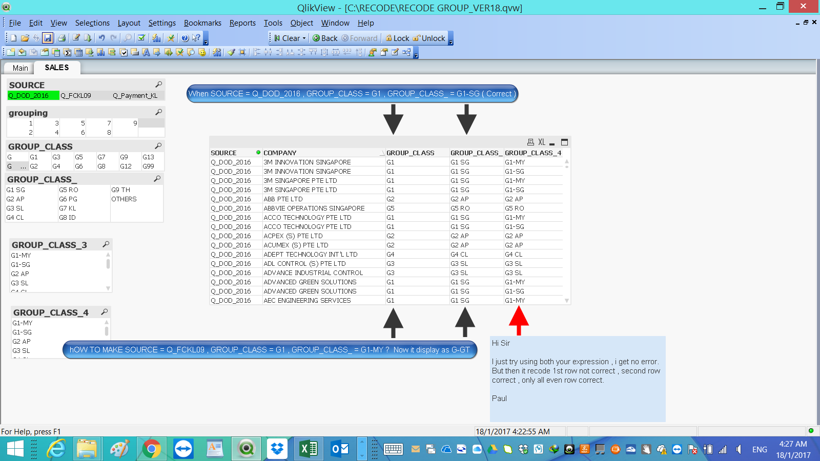Viewport: 820px width, 461px height.
Task: Create a text object (A) icon
Action: coord(146,52)
